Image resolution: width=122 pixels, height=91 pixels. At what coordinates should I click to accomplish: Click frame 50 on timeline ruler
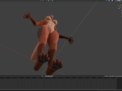[51, 78]
